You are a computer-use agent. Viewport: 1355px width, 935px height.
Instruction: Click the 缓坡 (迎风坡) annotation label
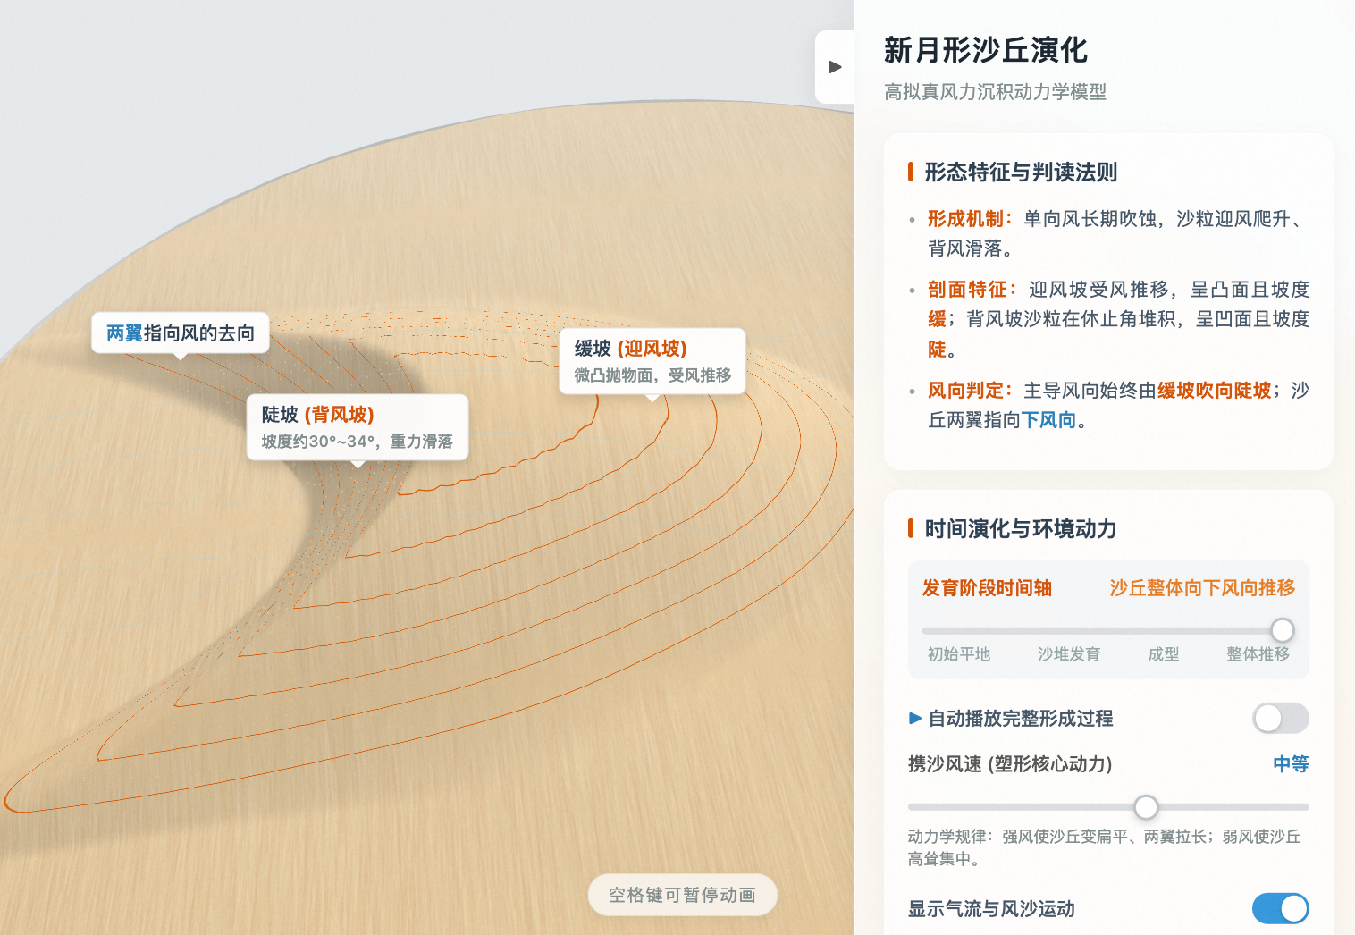(652, 361)
